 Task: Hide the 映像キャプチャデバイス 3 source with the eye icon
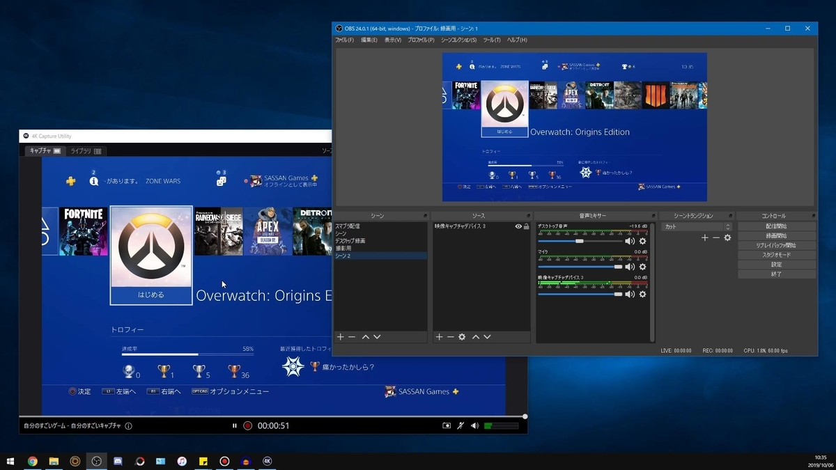[x=518, y=226]
